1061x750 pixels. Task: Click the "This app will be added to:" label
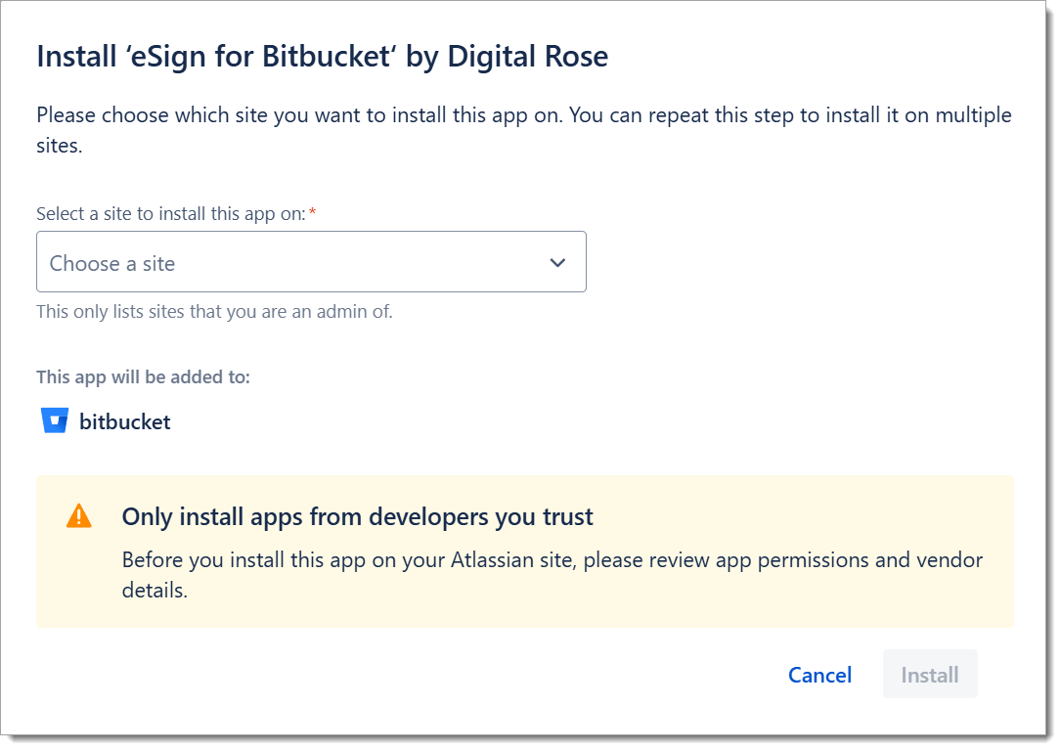pos(143,376)
